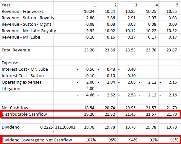The height and width of the screenshot is (144, 181).
Task: Click the Expenses heading cell
Action: pyautogui.click(x=17, y=63)
